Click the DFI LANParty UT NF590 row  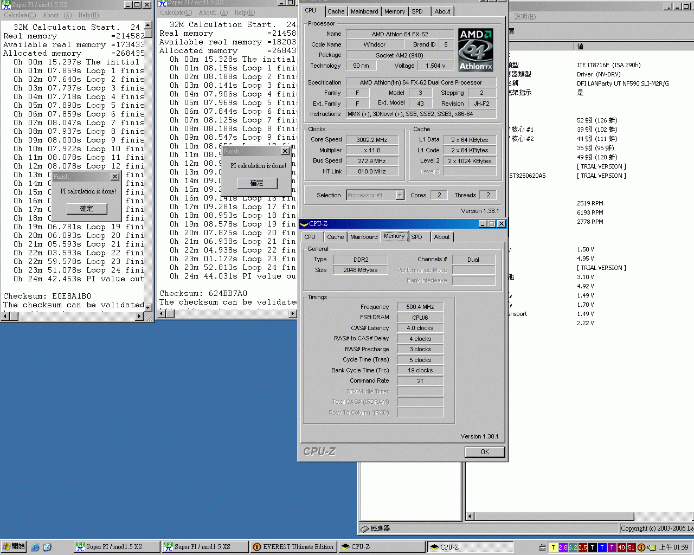click(623, 83)
